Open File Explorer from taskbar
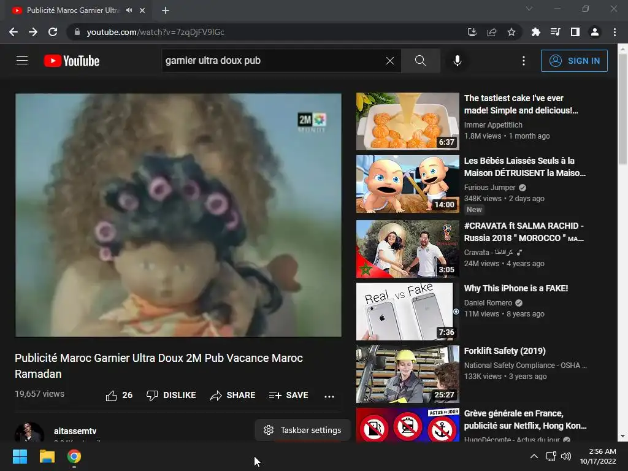The image size is (628, 471). tap(47, 456)
